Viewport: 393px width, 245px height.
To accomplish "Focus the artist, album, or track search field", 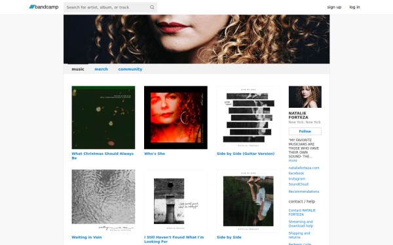I will point(110,7).
